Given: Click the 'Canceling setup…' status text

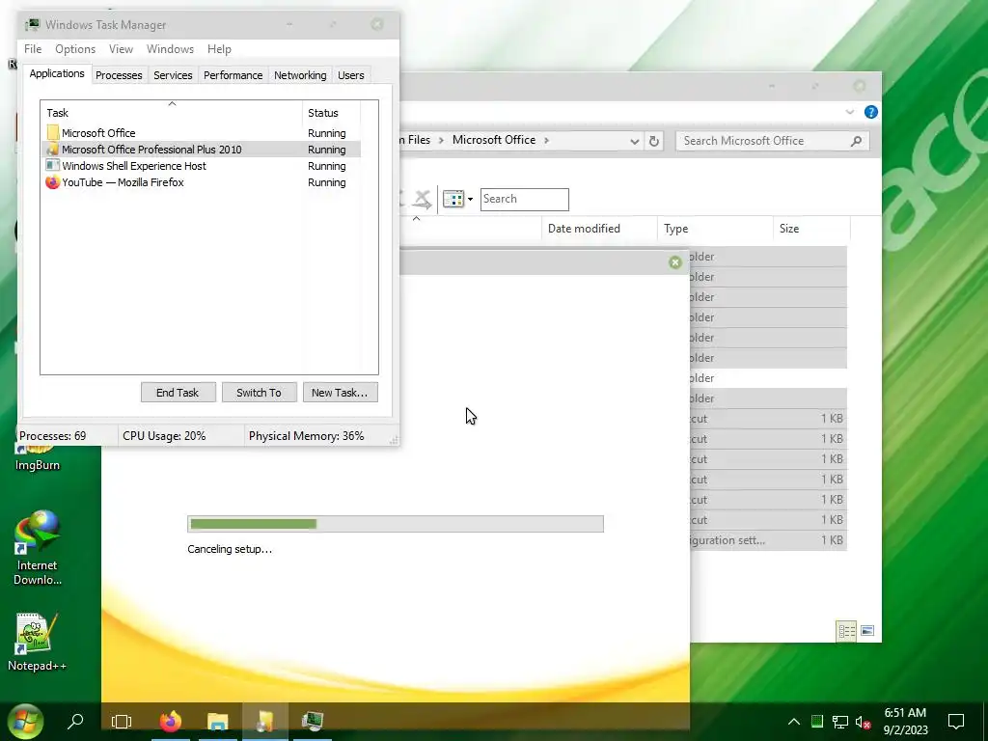Looking at the screenshot, I should tap(230, 549).
